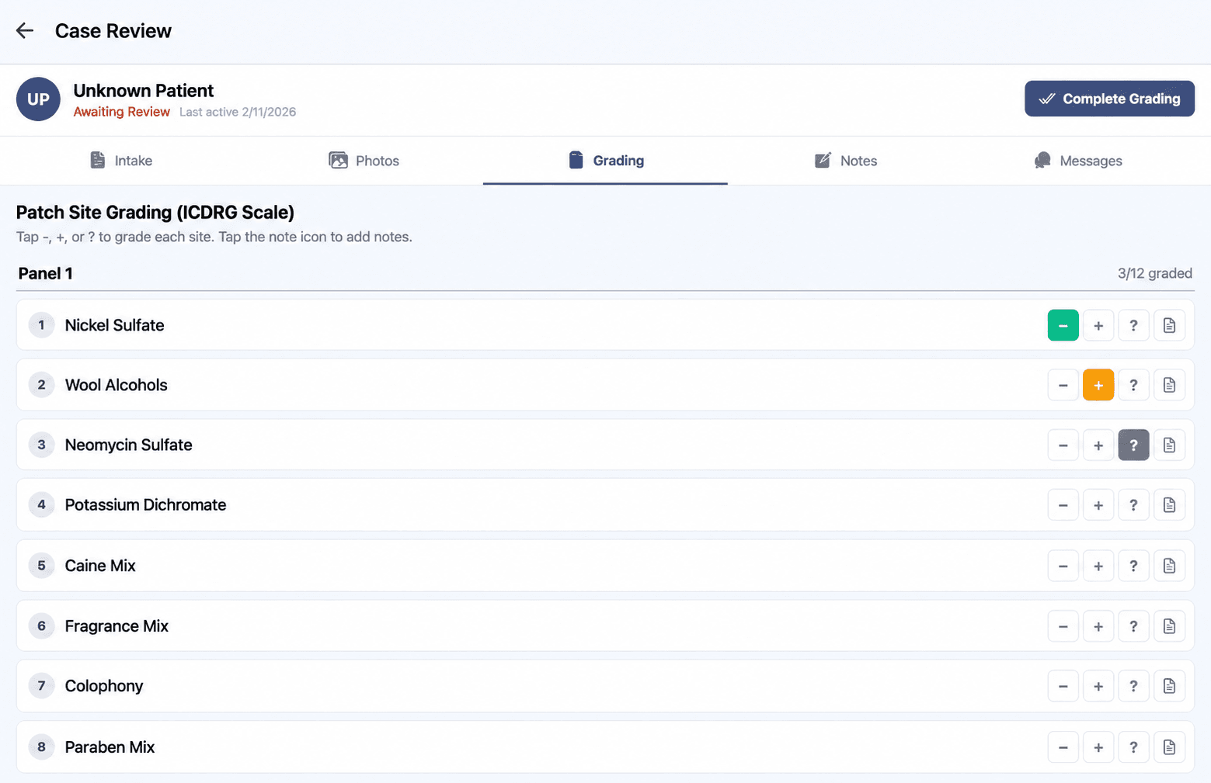
Task: Open note icon for Fragrance Mix
Action: click(x=1169, y=626)
